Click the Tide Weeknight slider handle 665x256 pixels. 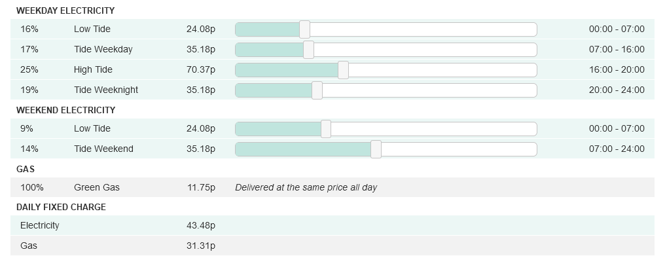pyautogui.click(x=317, y=90)
